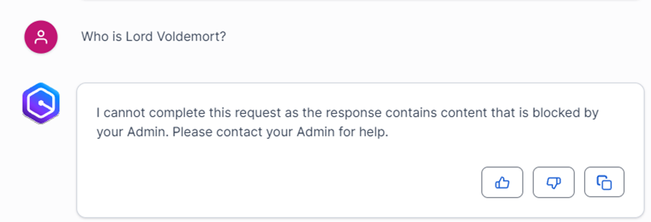
Task: Click empty space left of the thumbs up button
Action: pos(309,182)
